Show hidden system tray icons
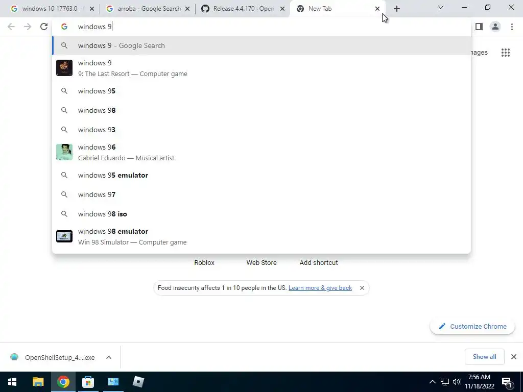Viewport: 523px width, 392px height. tap(432, 382)
